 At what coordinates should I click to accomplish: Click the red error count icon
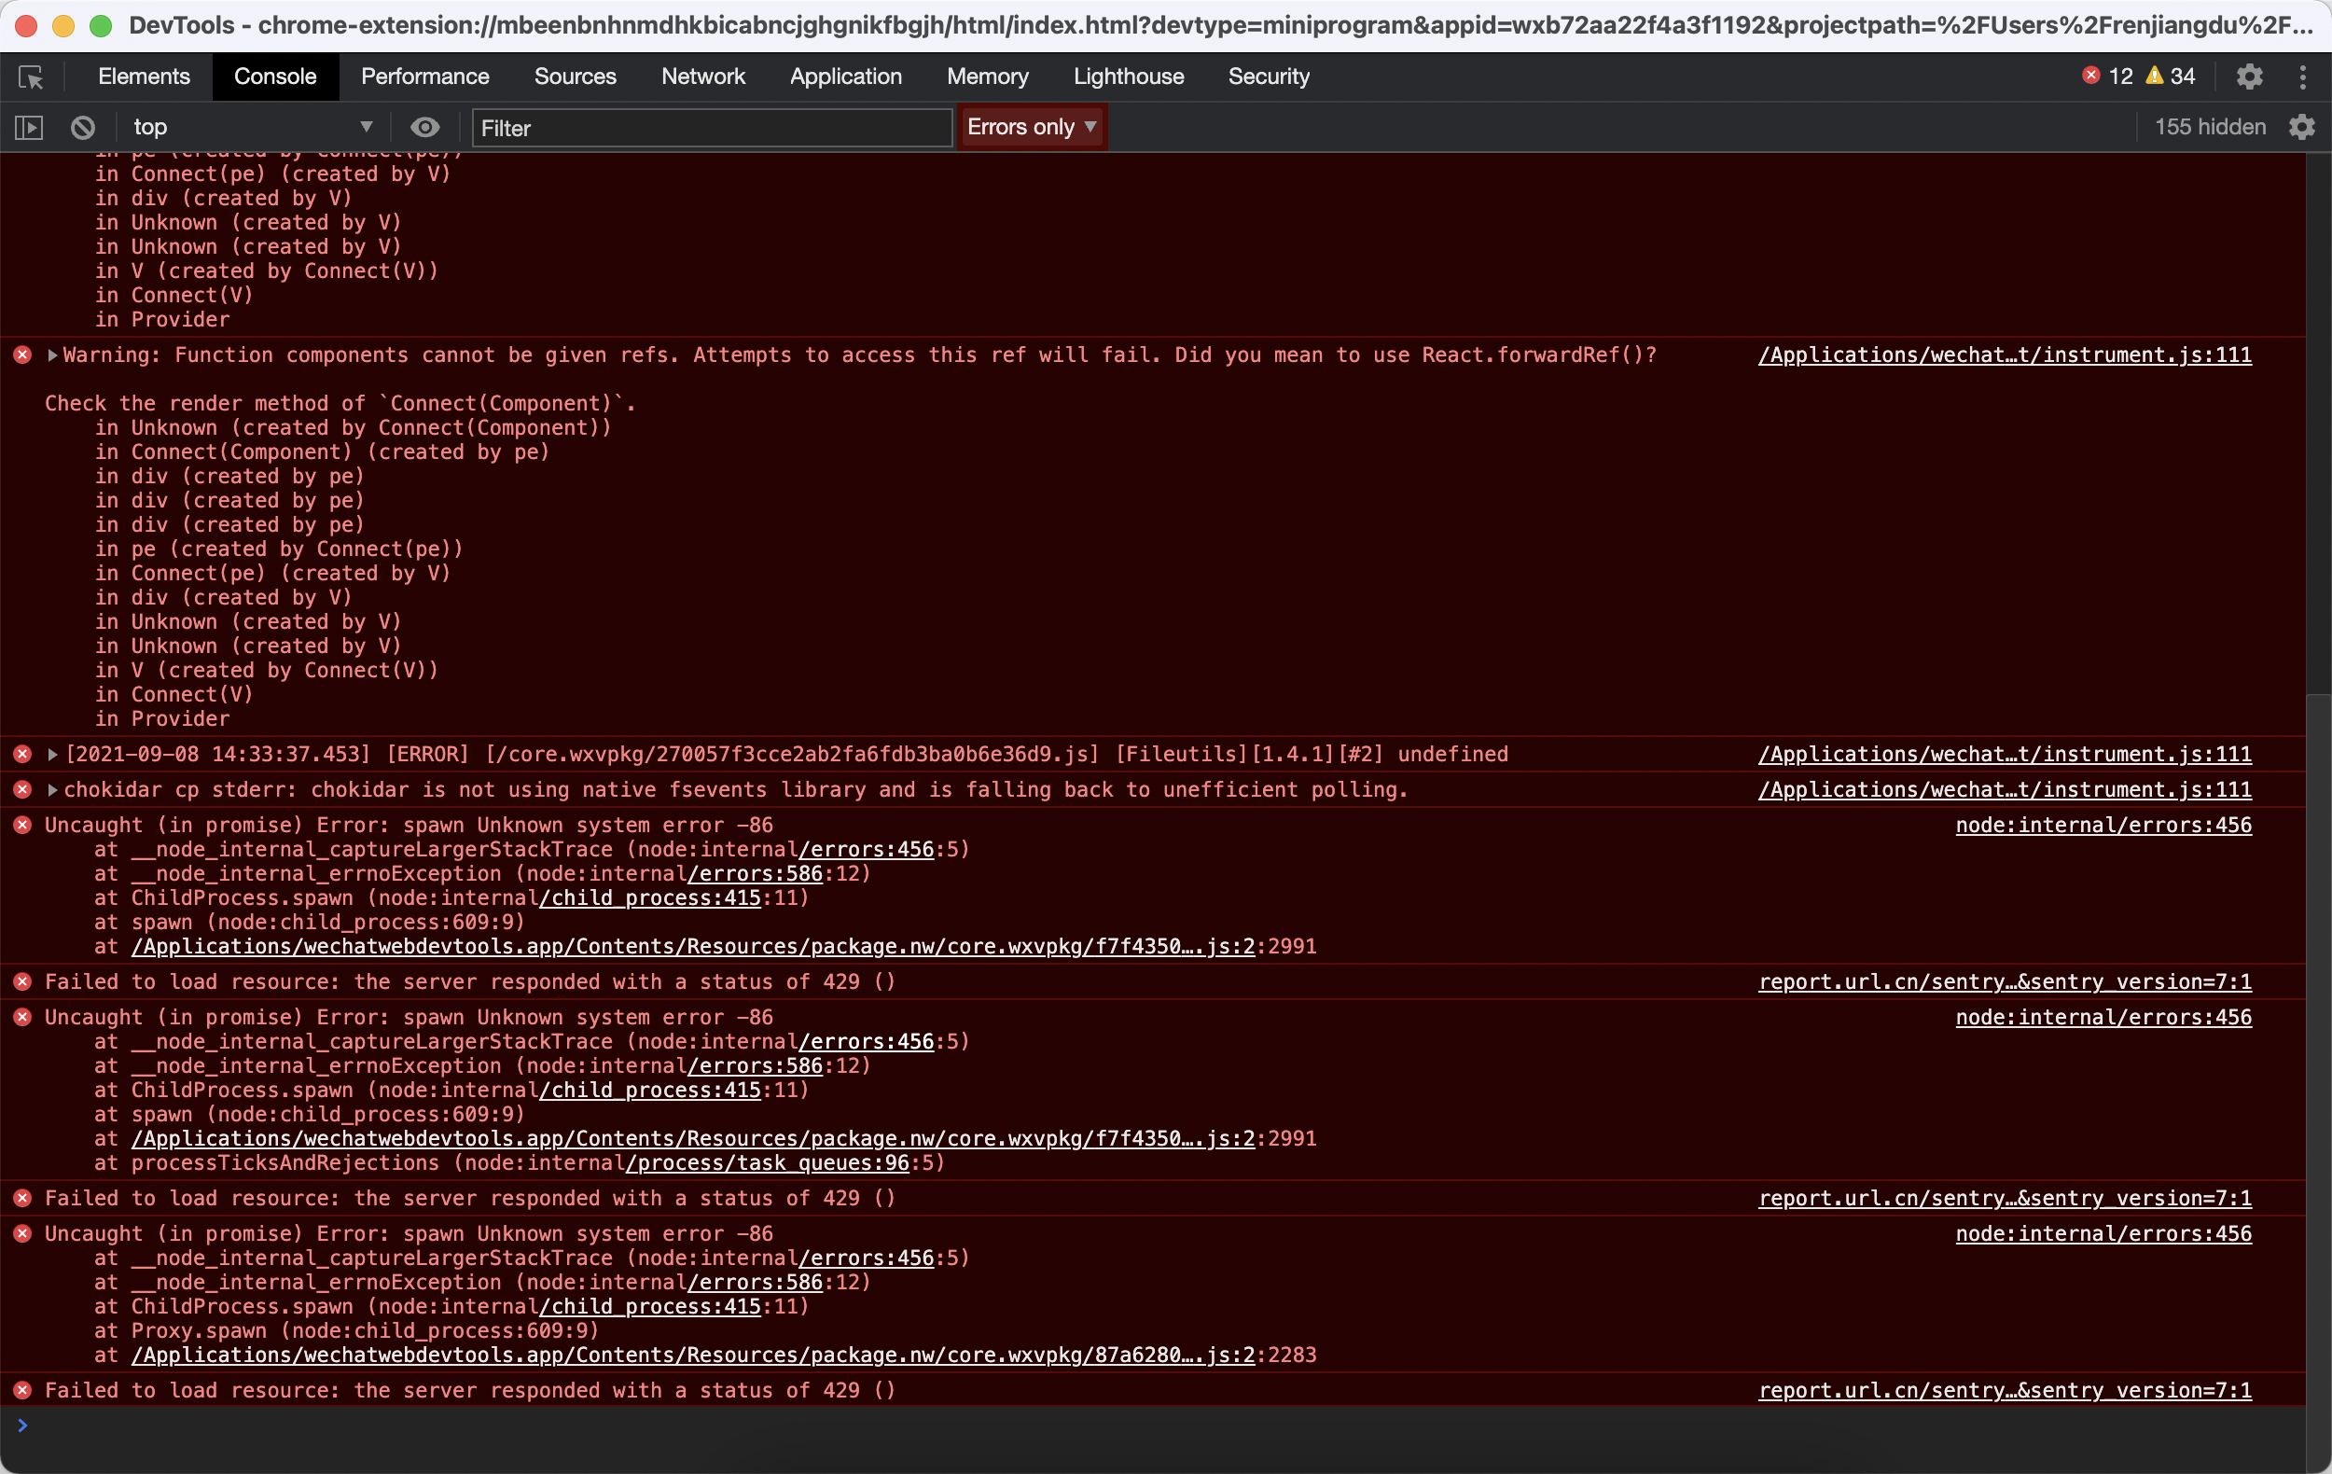[x=2090, y=76]
